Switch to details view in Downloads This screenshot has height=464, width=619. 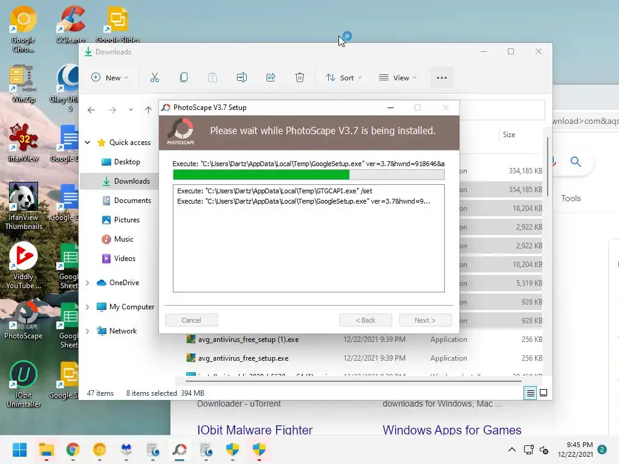[530, 393]
